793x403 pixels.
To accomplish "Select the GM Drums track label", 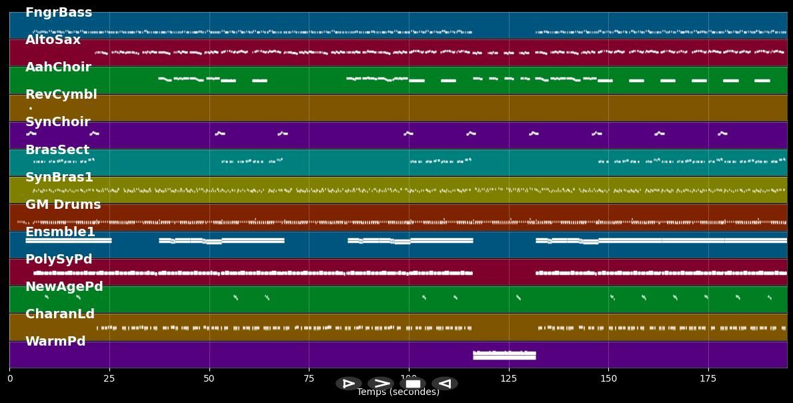I will pos(63,205).
